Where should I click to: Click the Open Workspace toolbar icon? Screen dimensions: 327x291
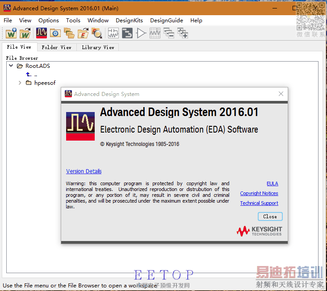pos(25,33)
